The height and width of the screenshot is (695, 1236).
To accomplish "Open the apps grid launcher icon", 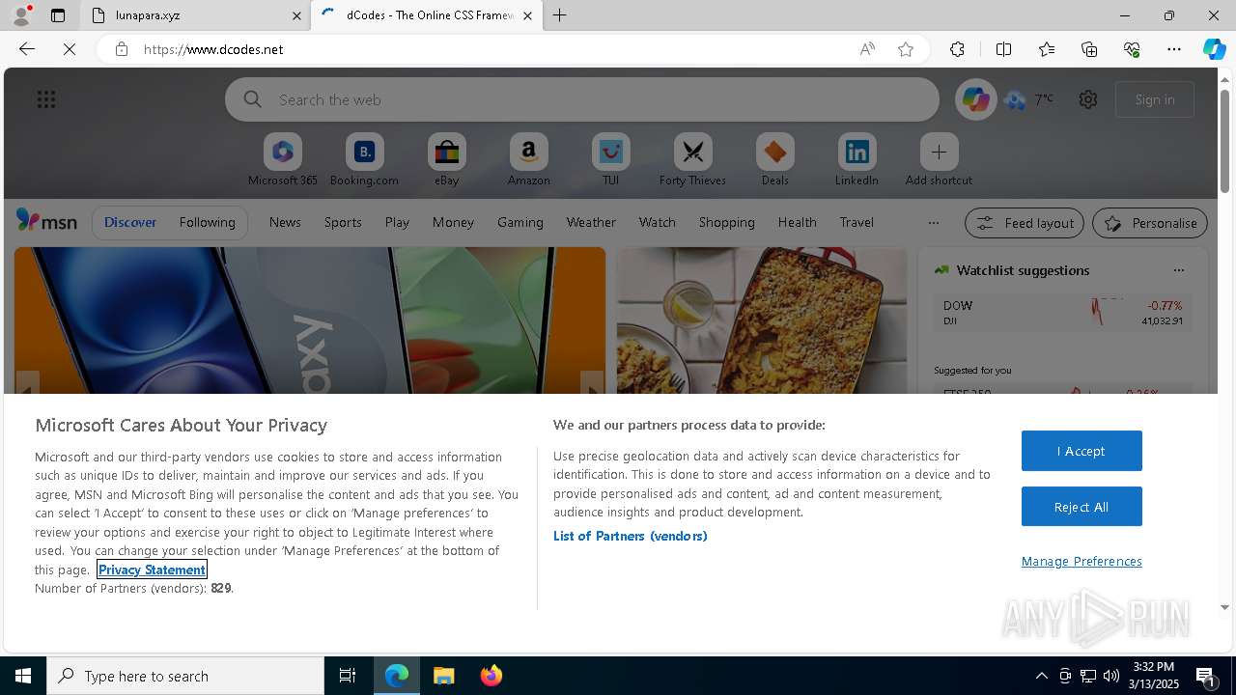I will 46,99.
